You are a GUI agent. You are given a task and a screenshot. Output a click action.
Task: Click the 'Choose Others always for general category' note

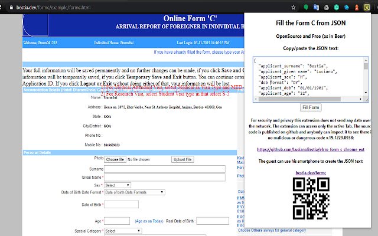(272, 230)
